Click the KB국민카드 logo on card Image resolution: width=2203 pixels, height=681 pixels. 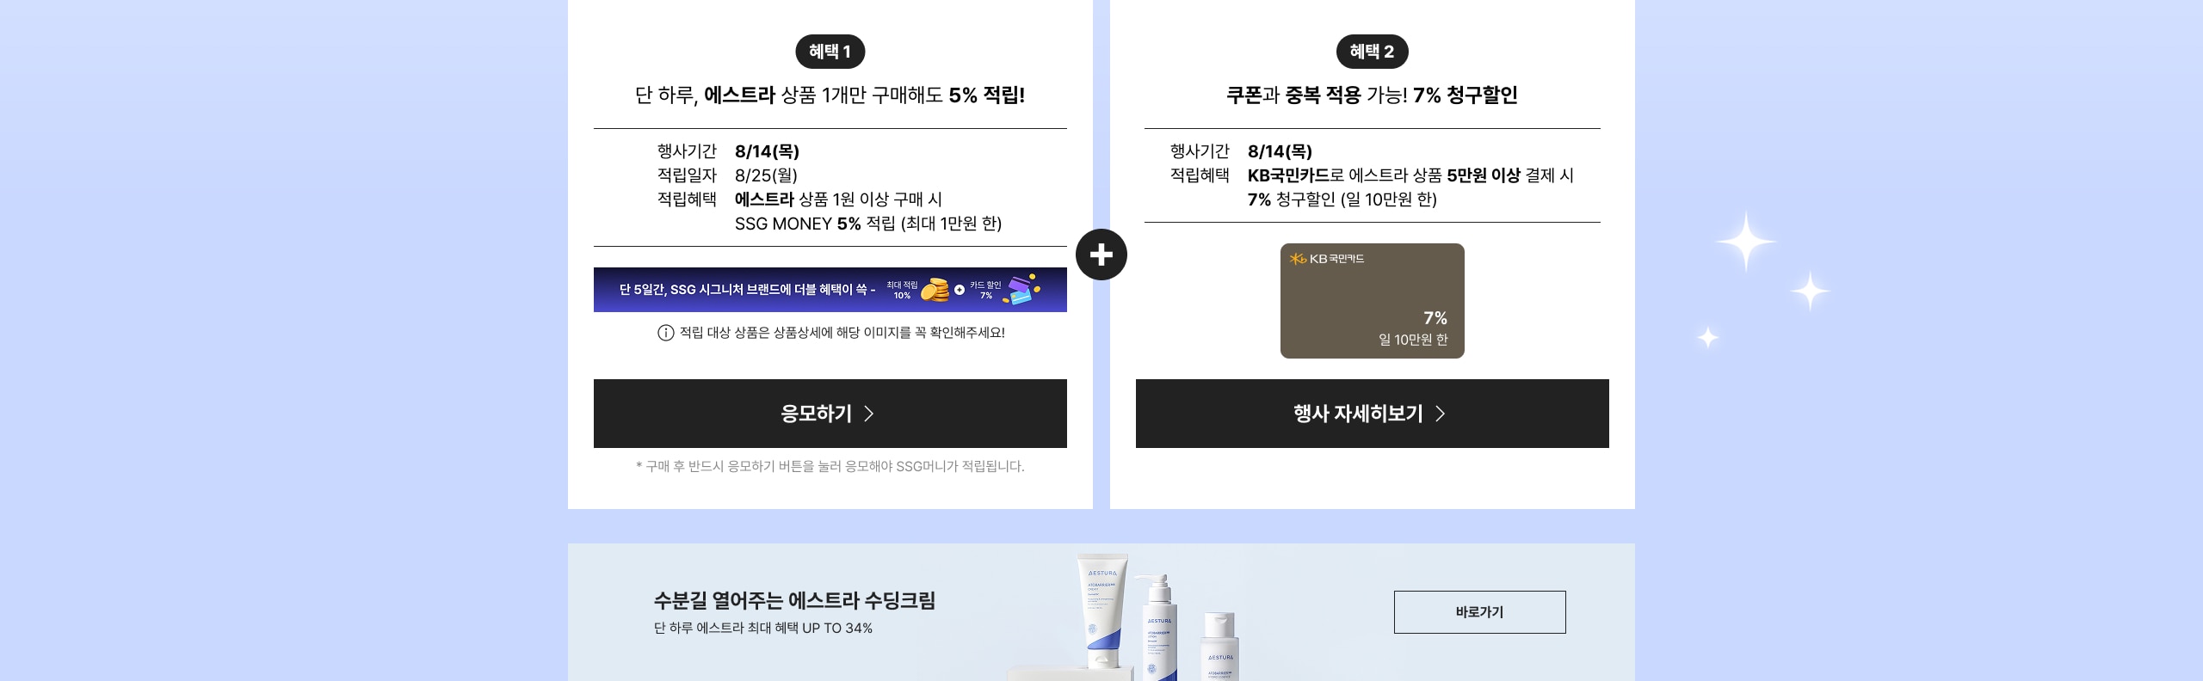coord(1326,259)
